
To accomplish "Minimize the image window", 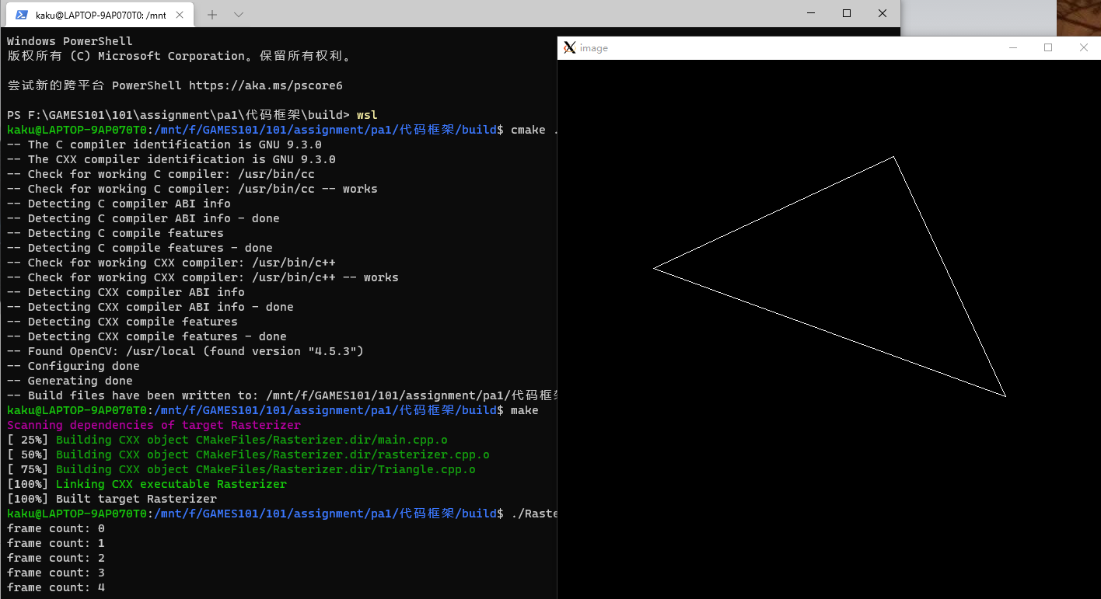I will click(1013, 48).
